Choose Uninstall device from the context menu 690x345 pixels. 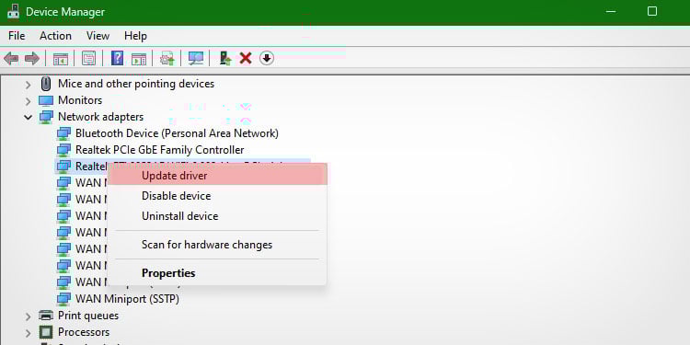[217, 216]
